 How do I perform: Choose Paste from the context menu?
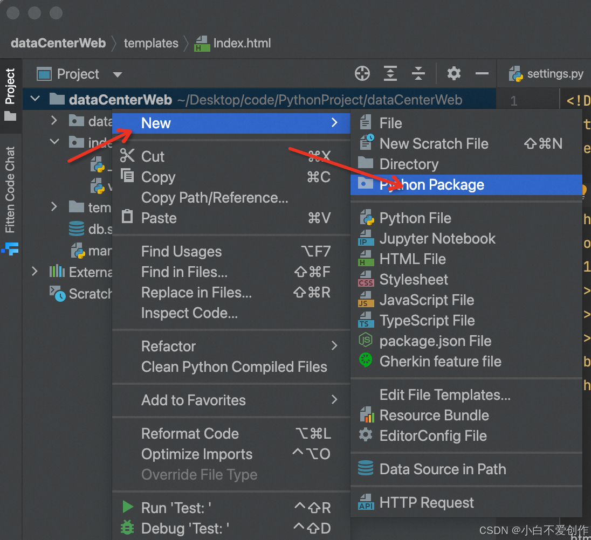231,218
